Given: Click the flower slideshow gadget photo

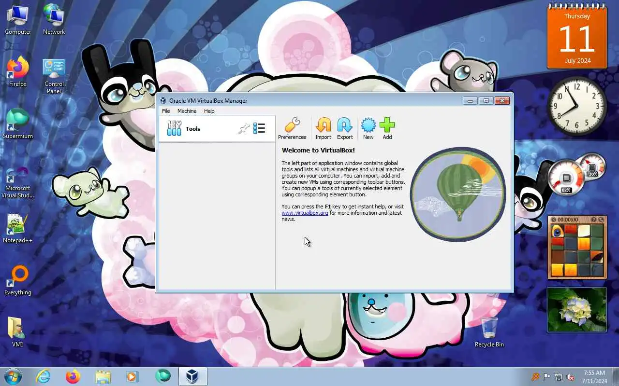Looking at the screenshot, I should point(577,310).
